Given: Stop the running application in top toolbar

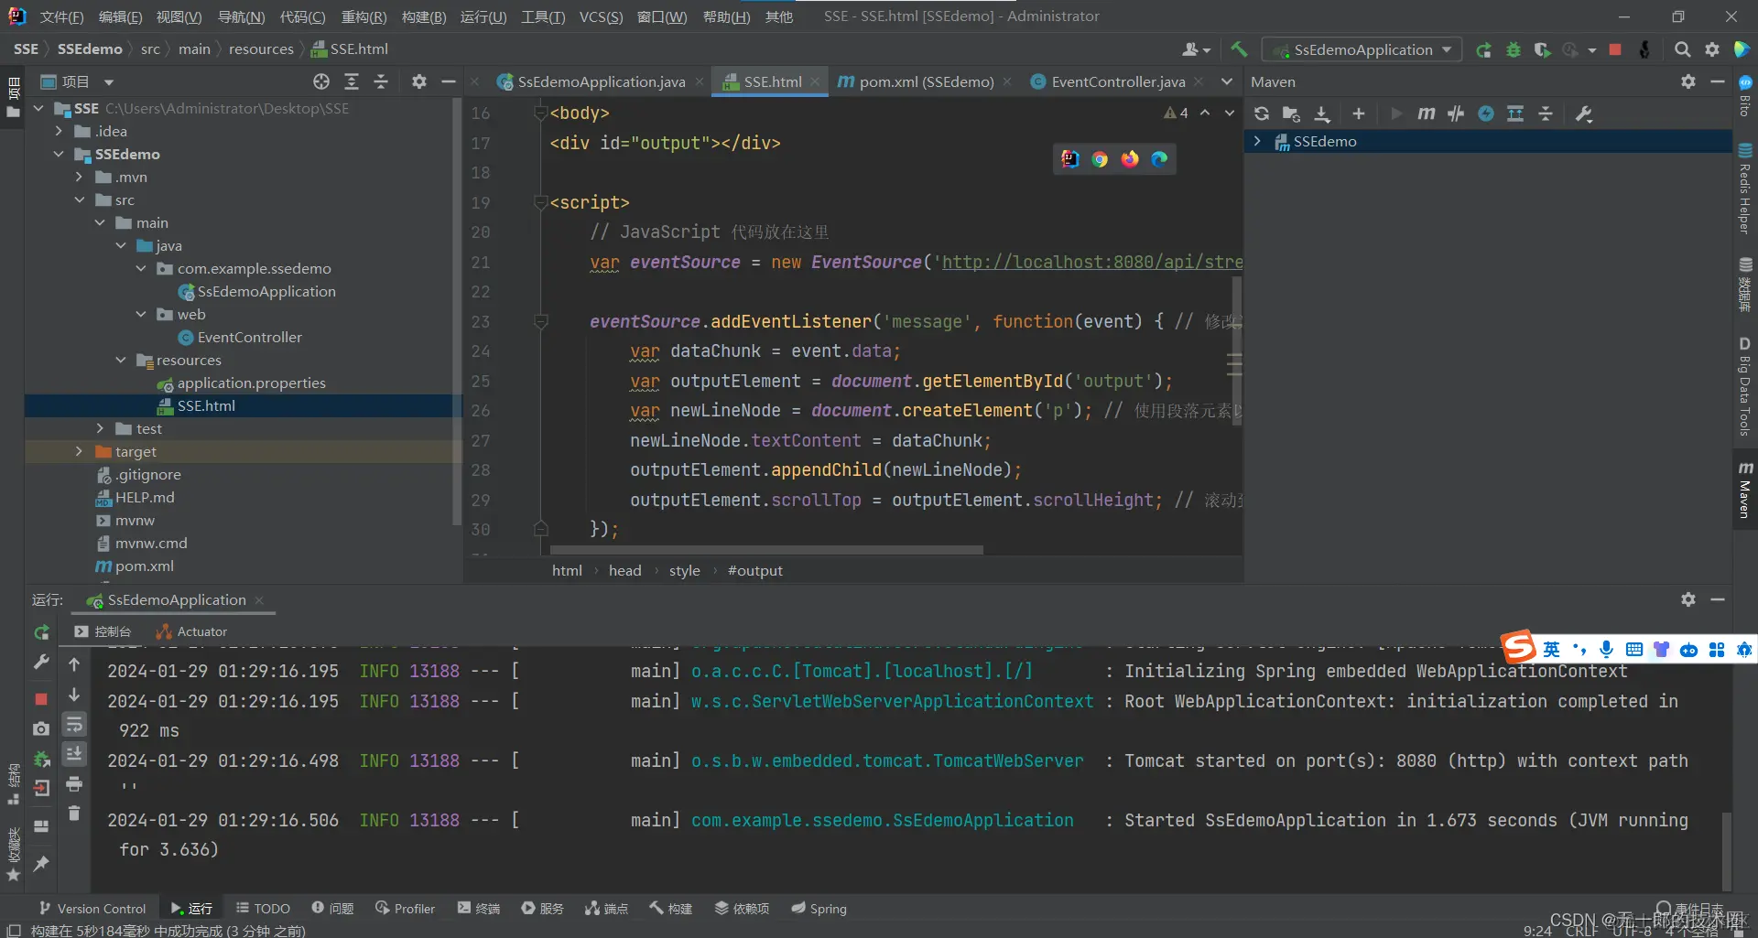Looking at the screenshot, I should pos(1615,49).
